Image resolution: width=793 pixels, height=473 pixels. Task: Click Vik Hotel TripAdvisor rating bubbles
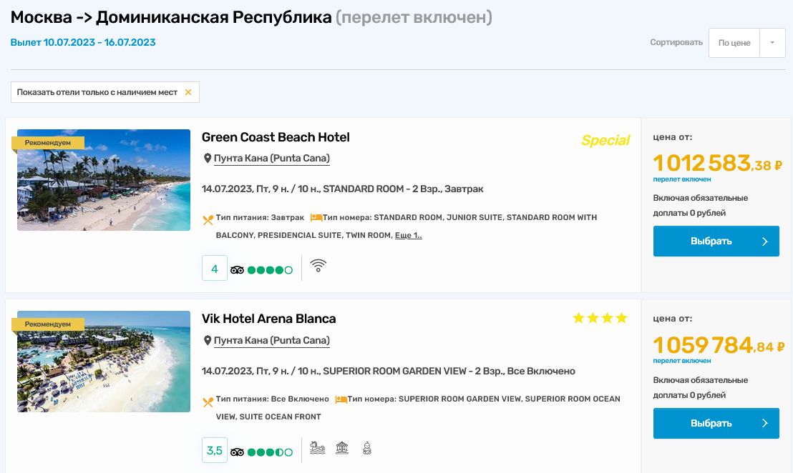pos(270,452)
